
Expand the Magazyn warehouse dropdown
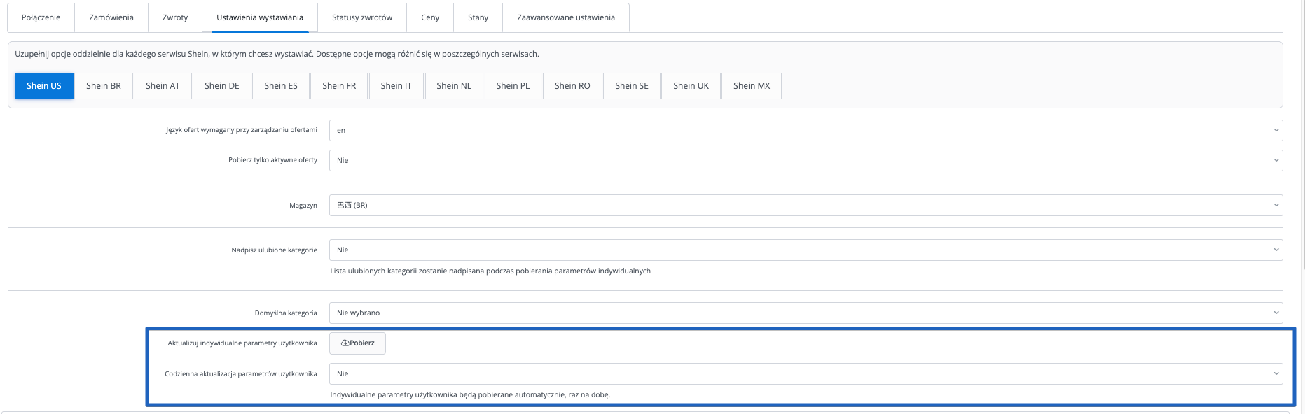[805, 205]
